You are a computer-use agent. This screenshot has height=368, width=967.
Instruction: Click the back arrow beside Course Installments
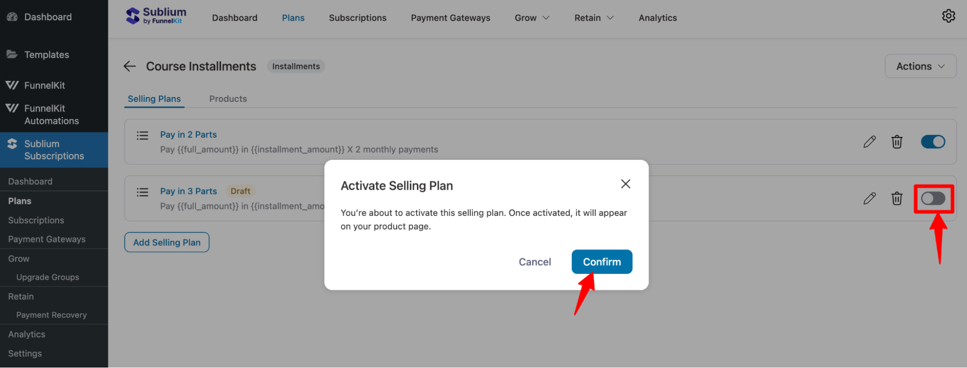coord(129,66)
